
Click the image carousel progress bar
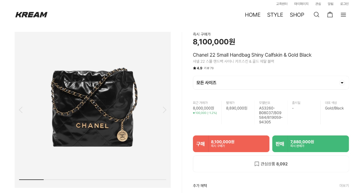pyautogui.click(x=93, y=180)
